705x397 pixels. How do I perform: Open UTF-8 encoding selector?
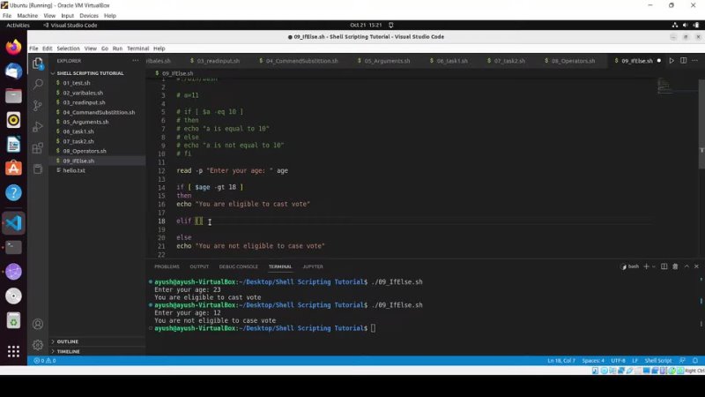[619, 361]
